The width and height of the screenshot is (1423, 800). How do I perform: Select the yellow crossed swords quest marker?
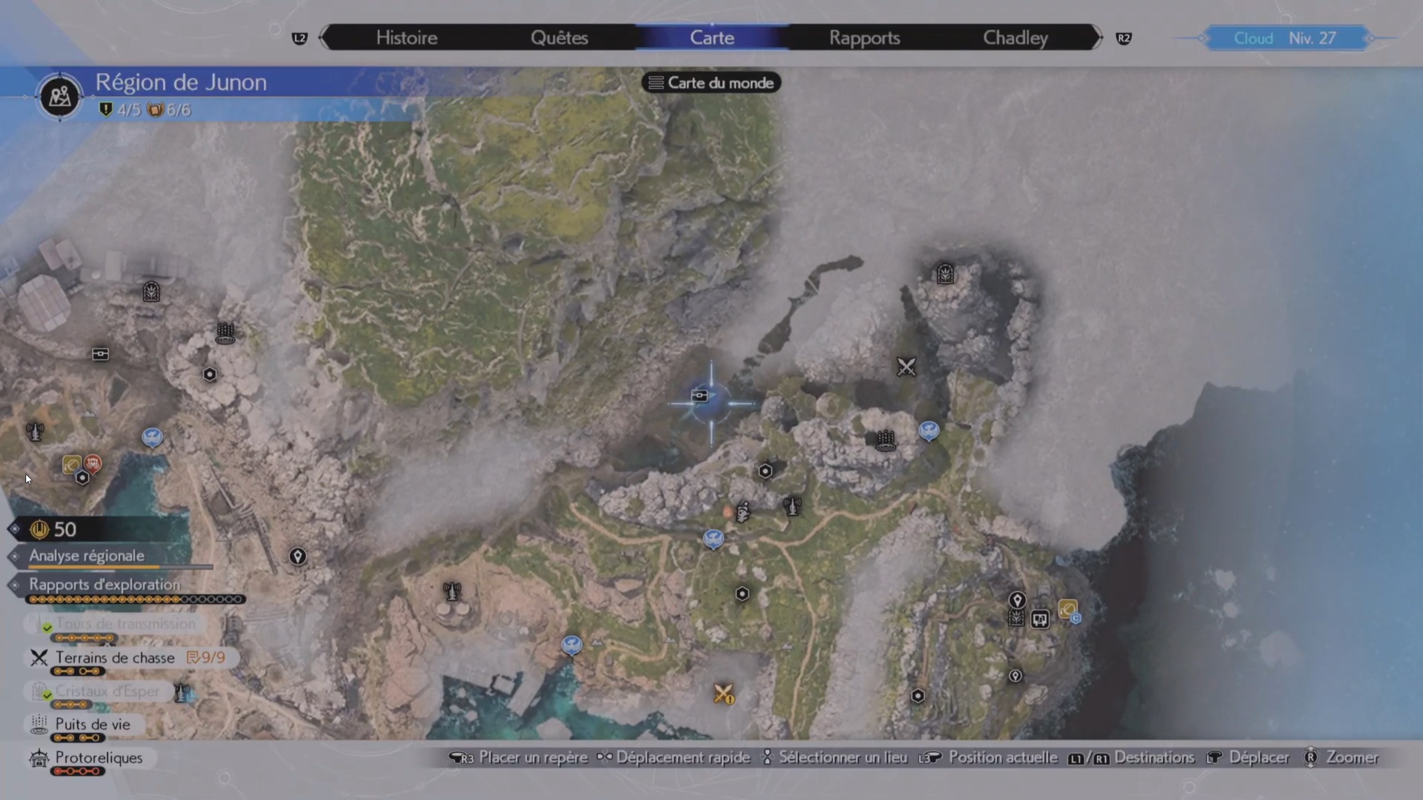pos(723,693)
